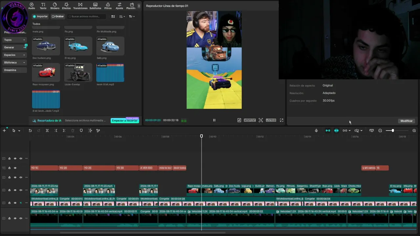
Task: Trim the clip left of playhead
Action: point(56,130)
